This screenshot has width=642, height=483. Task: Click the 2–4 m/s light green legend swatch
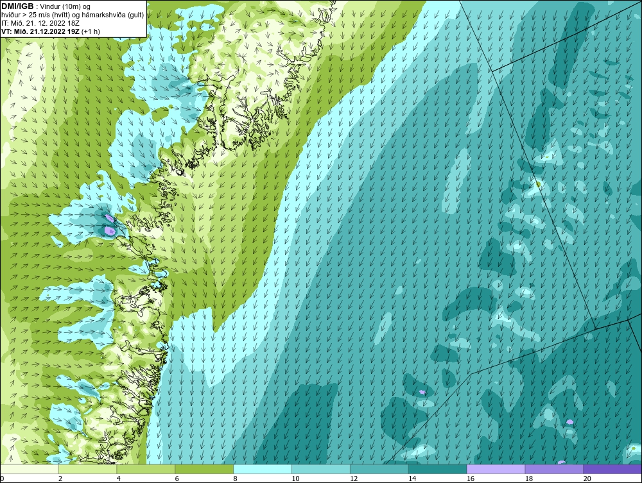(x=87, y=469)
